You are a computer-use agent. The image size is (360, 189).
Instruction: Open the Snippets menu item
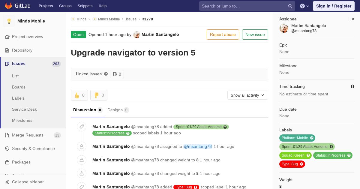pyautogui.click(x=85, y=6)
